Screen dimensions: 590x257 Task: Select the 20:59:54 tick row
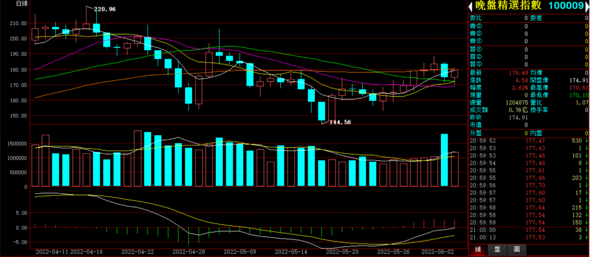pyautogui.click(x=529, y=163)
